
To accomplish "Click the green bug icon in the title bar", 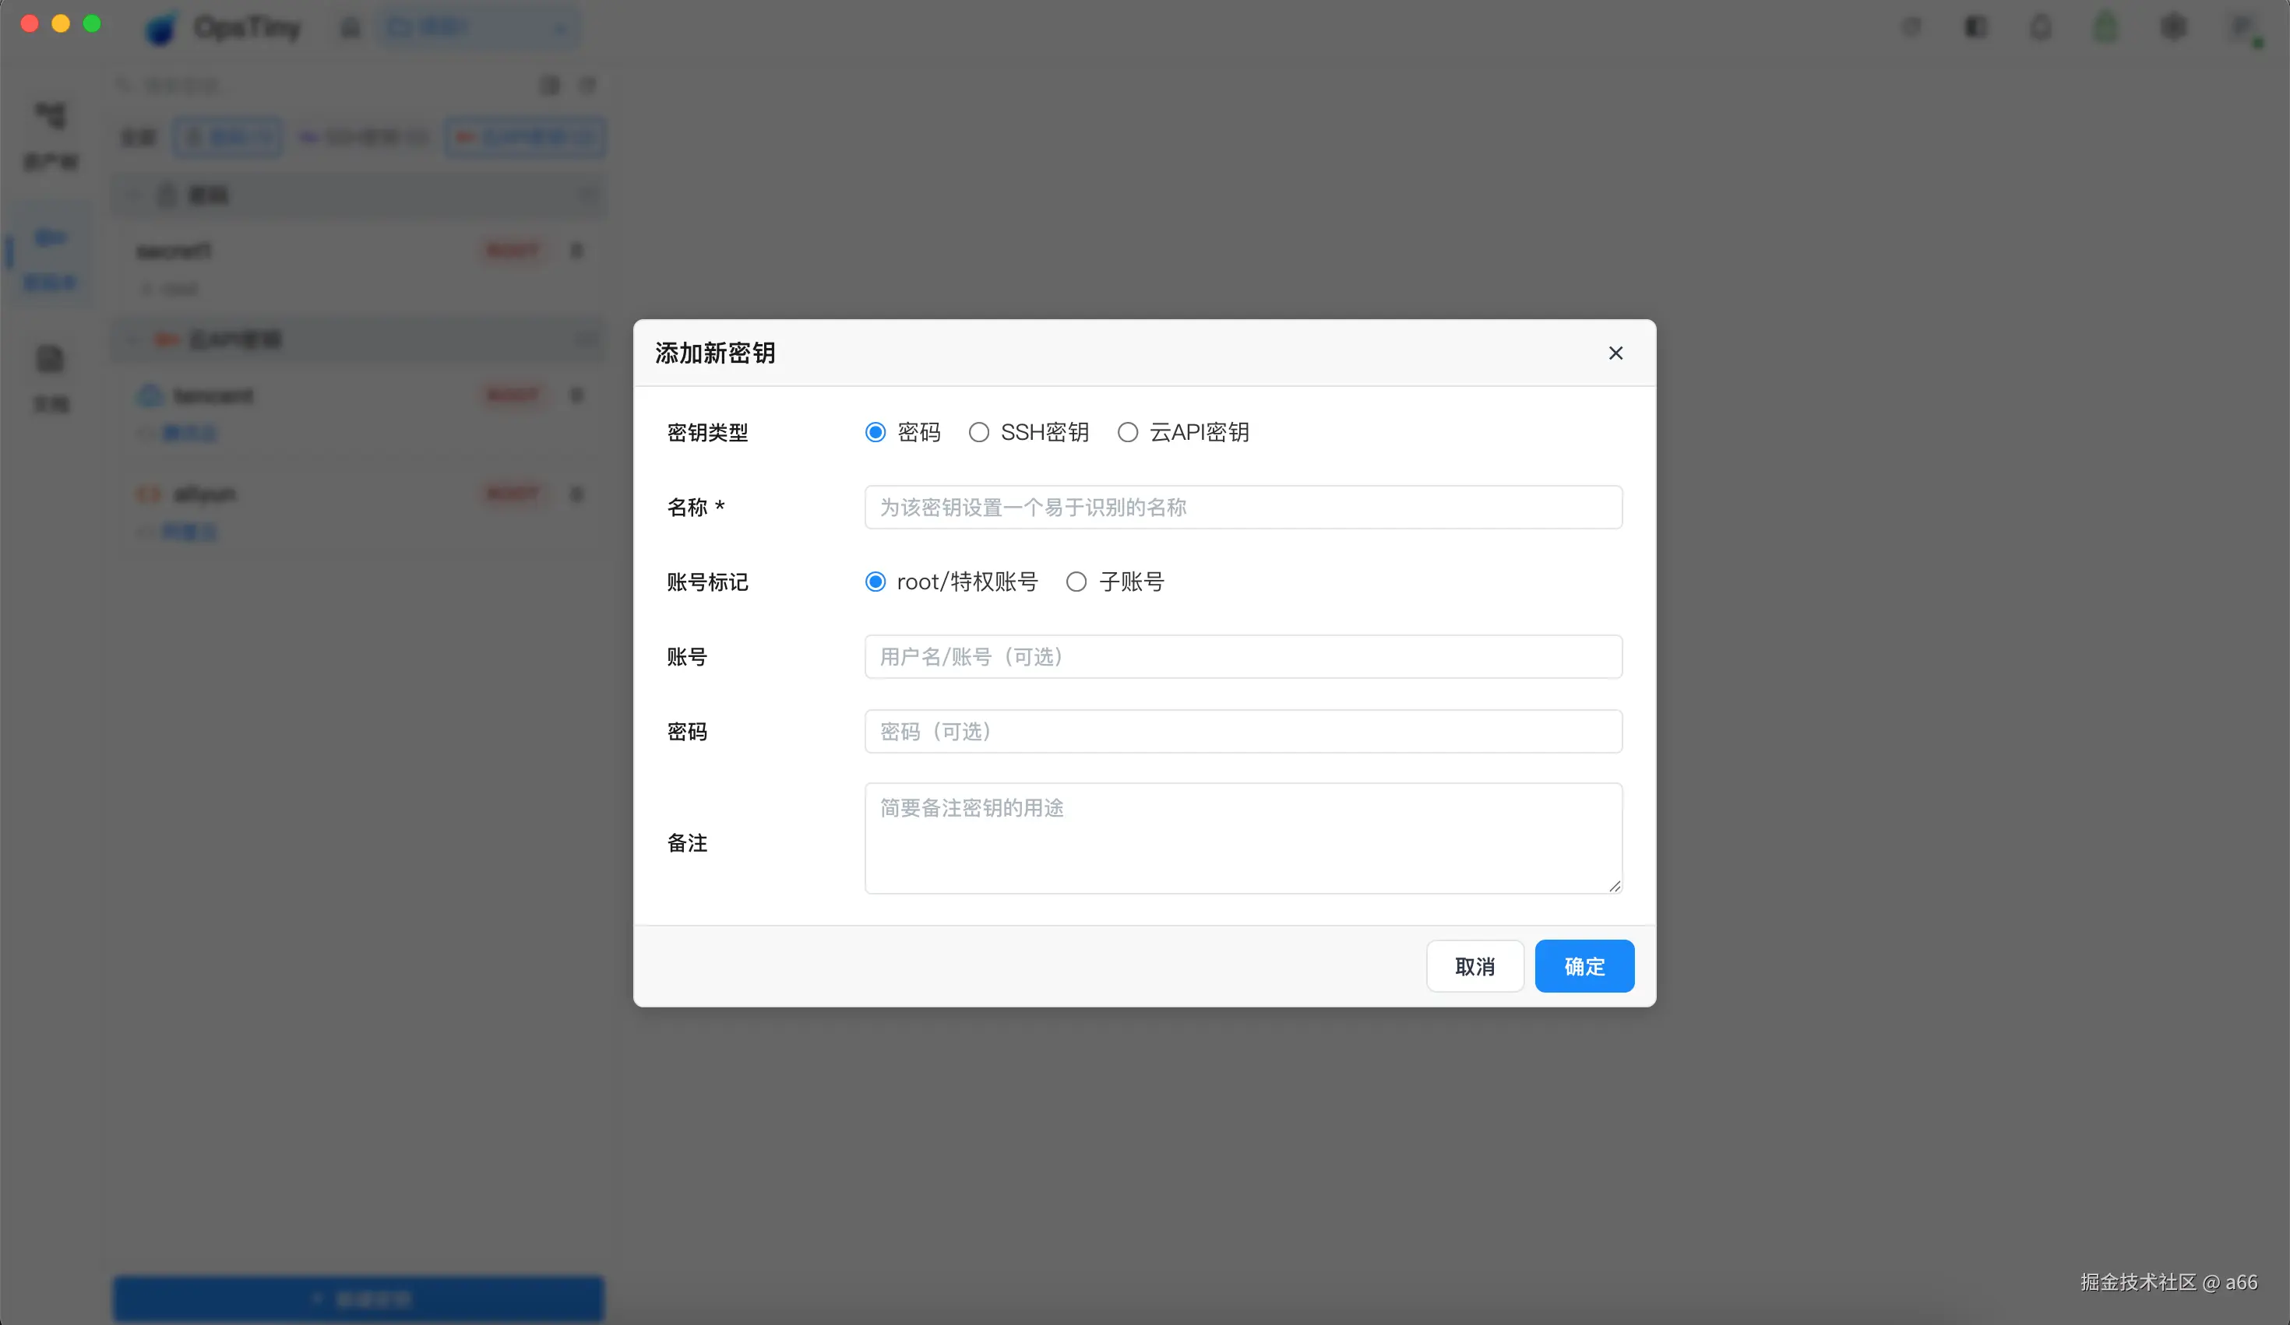I will 2105,27.
